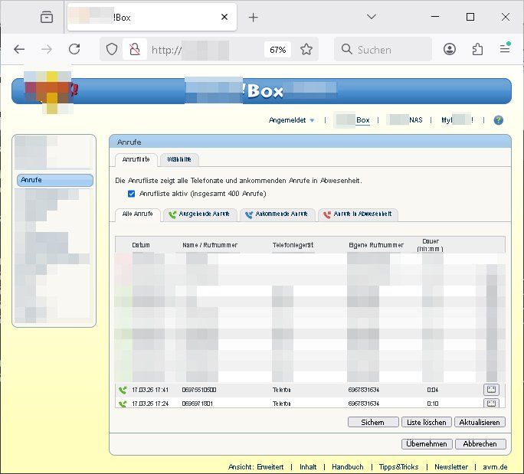Click phonebook icon in 17:41 call row
This screenshot has width=524, height=474.
491,389
